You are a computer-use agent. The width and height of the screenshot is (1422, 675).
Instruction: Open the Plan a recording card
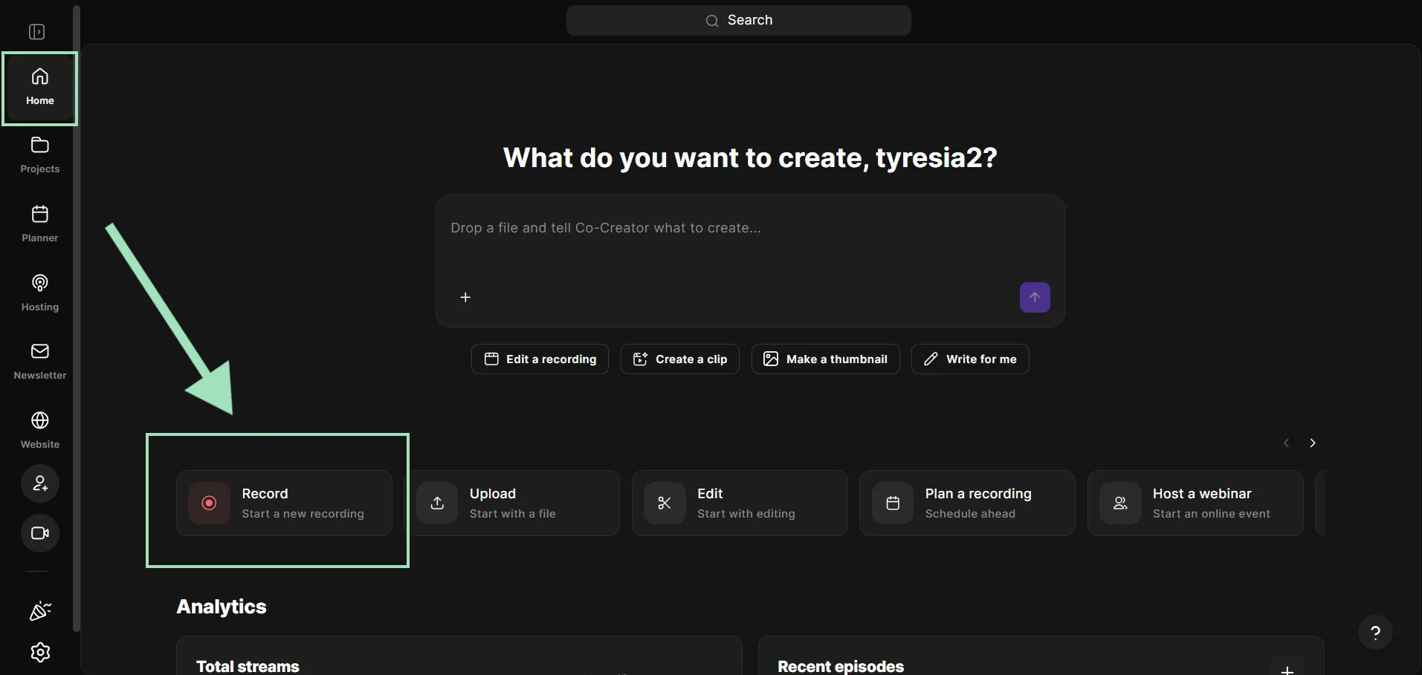pos(967,503)
